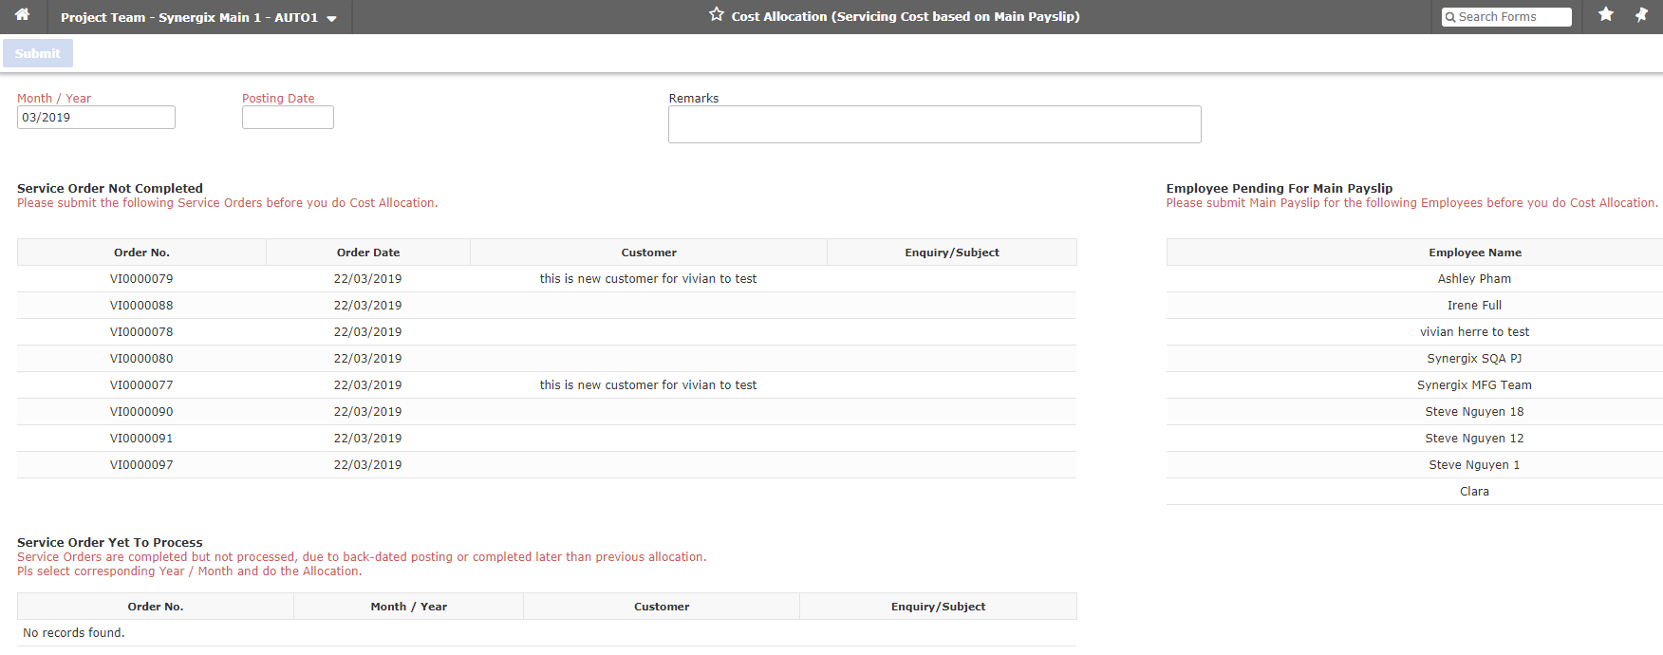
Task: Open favorites list star in top-right
Action: click(x=1605, y=15)
